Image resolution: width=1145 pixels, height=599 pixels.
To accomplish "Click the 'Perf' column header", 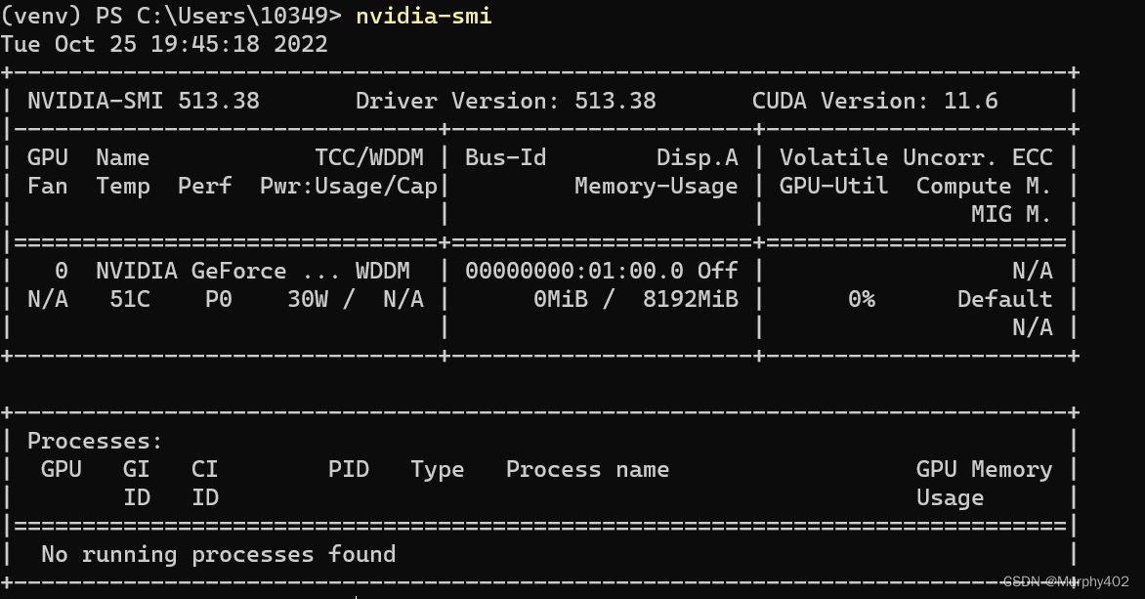I will click(204, 187).
